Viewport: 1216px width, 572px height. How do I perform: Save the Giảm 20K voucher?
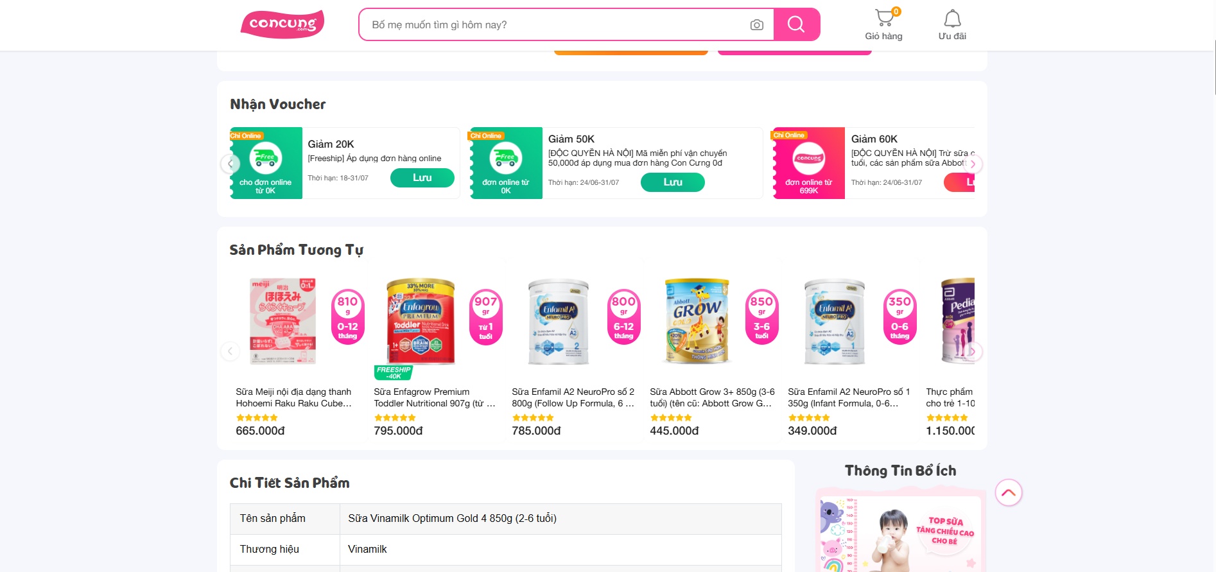point(422,178)
